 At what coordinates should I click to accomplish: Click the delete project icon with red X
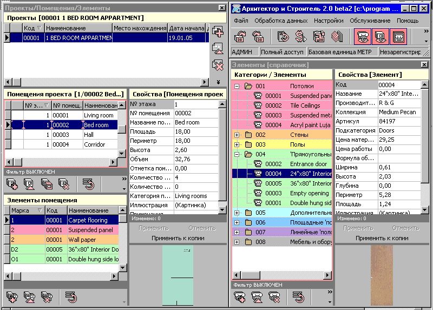(218, 65)
